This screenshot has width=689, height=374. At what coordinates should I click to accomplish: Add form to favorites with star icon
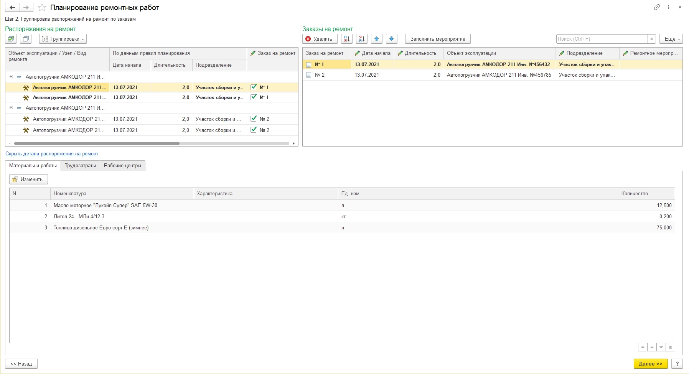pos(42,8)
